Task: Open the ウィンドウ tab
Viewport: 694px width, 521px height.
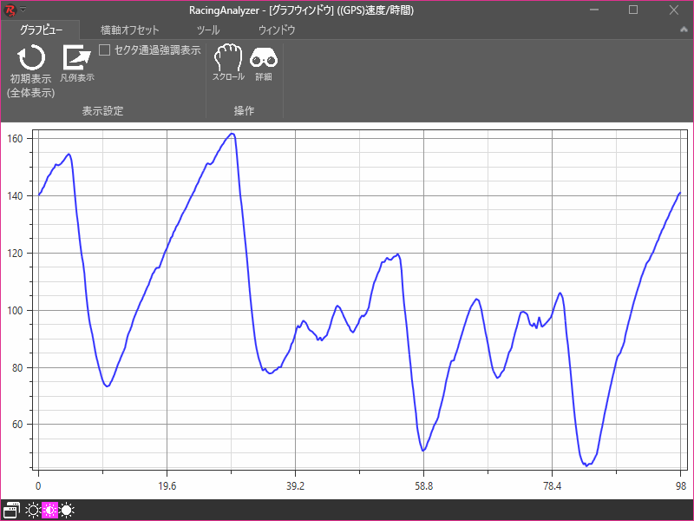Action: coord(277,30)
